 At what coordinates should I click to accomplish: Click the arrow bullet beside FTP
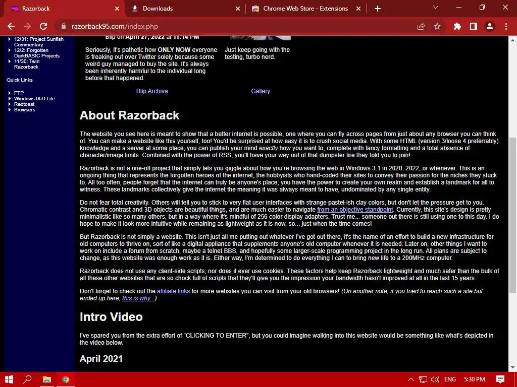pos(10,93)
